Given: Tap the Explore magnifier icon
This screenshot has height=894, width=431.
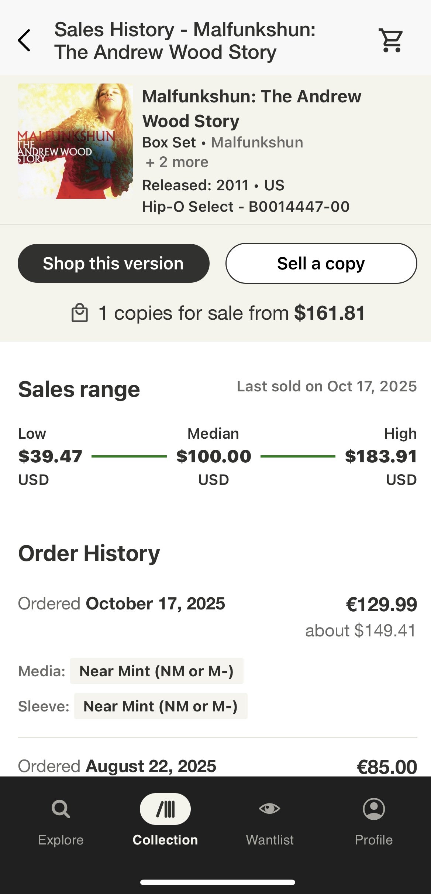Looking at the screenshot, I should click(x=61, y=809).
